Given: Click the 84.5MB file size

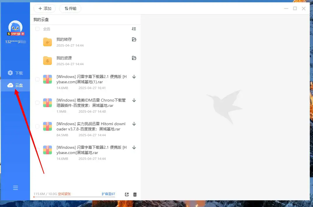Looking at the screenshot, I should click(x=62, y=135).
